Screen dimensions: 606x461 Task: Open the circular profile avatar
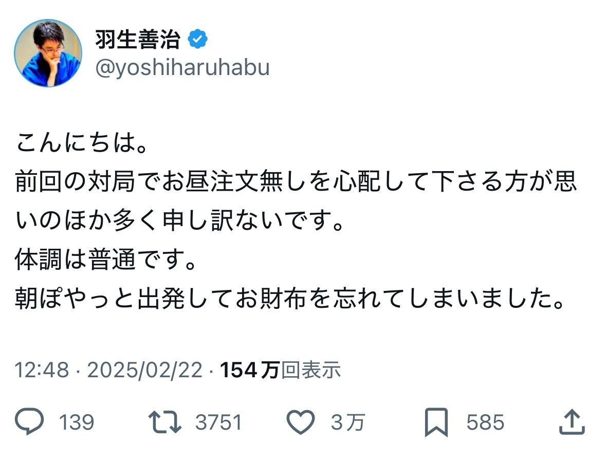pyautogui.click(x=48, y=53)
